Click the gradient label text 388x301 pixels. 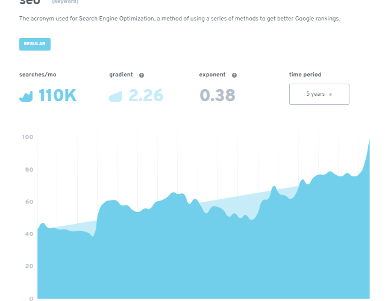click(x=121, y=75)
